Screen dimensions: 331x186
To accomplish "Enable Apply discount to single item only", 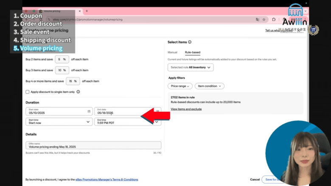I will click(28, 92).
